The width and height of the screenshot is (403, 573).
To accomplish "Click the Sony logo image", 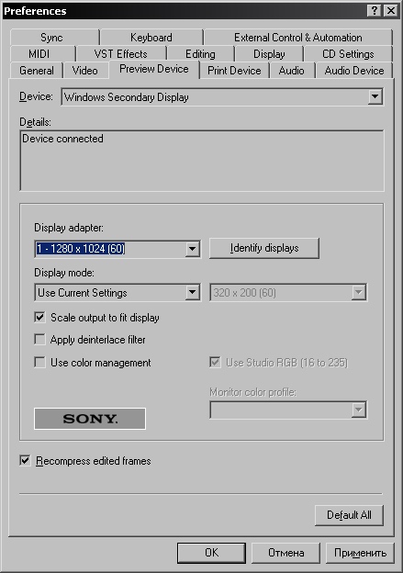I will click(90, 419).
